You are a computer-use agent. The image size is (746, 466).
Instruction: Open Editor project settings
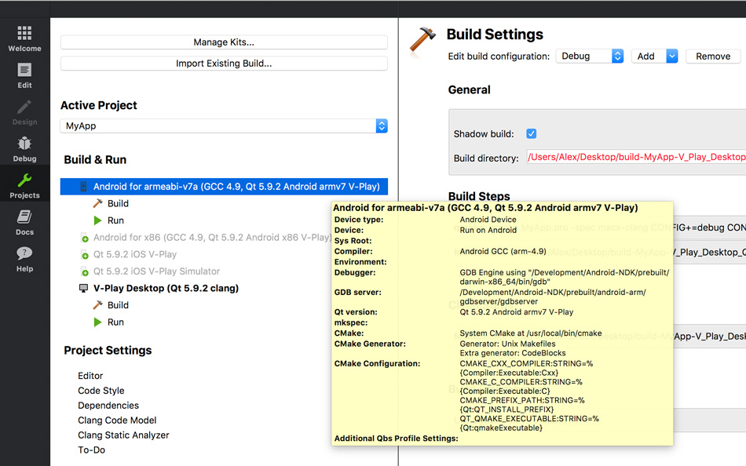pyautogui.click(x=90, y=376)
